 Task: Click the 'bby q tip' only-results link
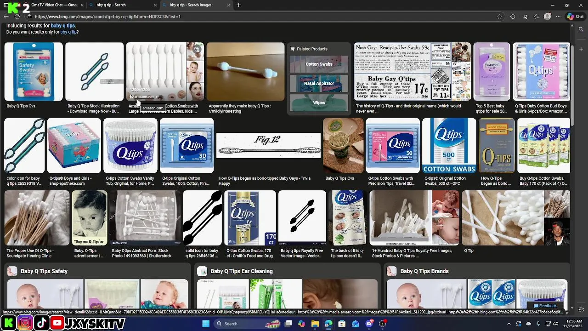tap(68, 32)
